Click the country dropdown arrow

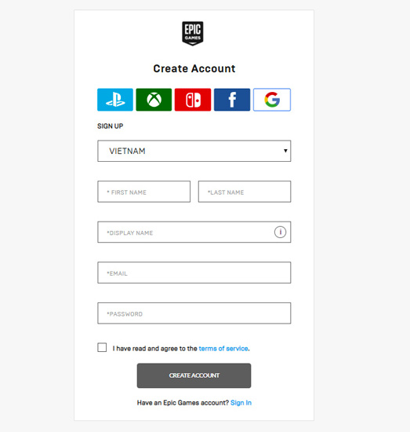[285, 151]
